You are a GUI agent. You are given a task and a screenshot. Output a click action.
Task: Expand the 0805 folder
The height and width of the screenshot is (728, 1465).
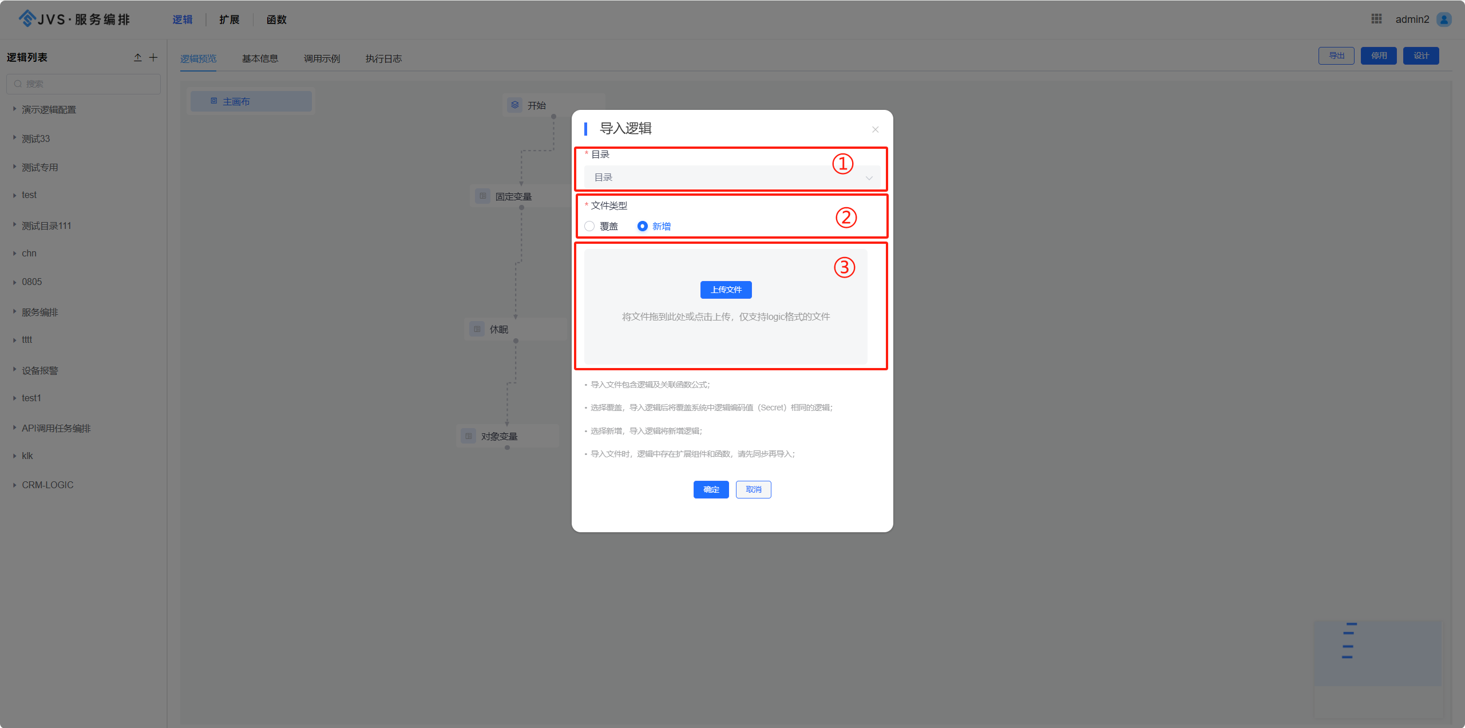click(x=14, y=282)
